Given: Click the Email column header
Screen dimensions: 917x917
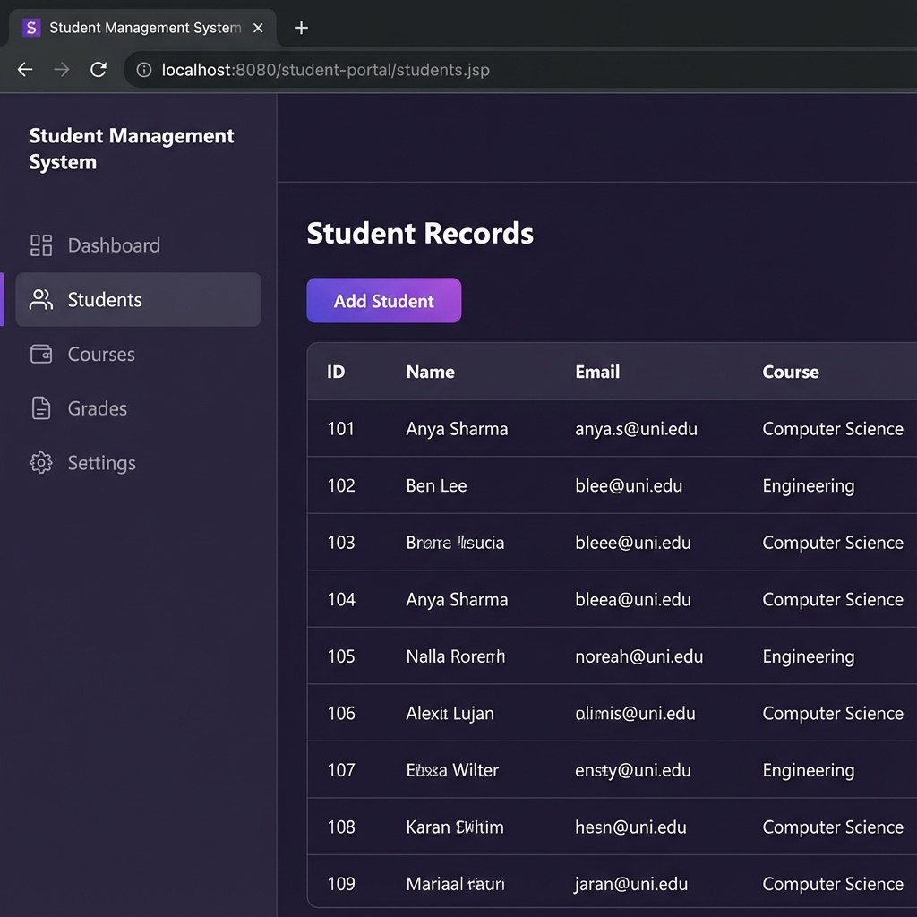Looking at the screenshot, I should [597, 372].
